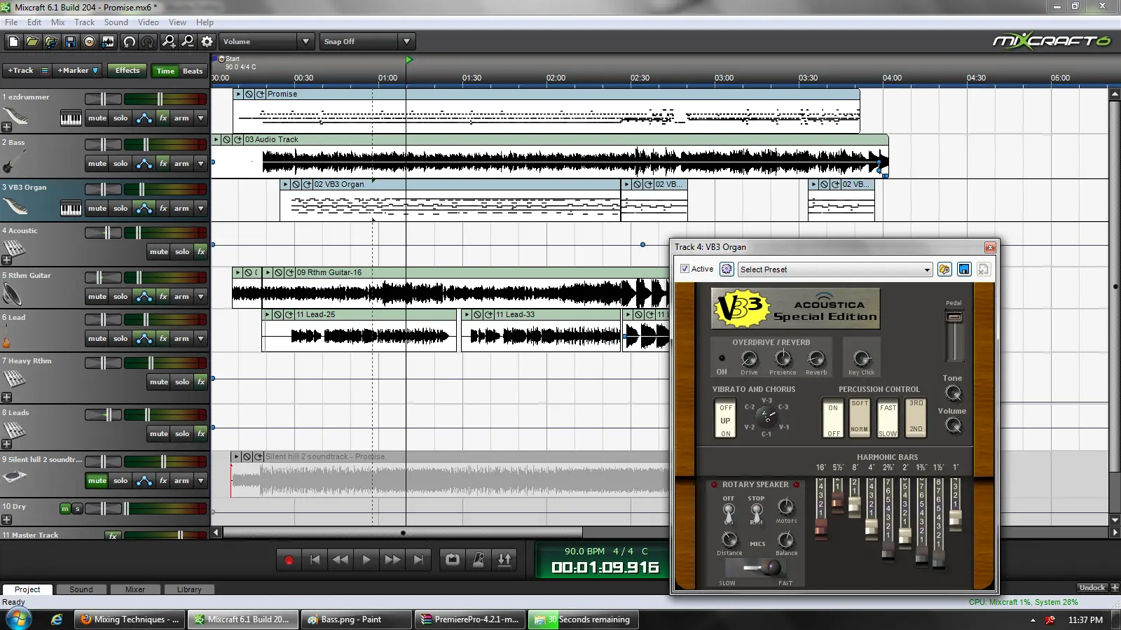The width and height of the screenshot is (1121, 630).
Task: Open the Track menu
Action: [x=84, y=22]
